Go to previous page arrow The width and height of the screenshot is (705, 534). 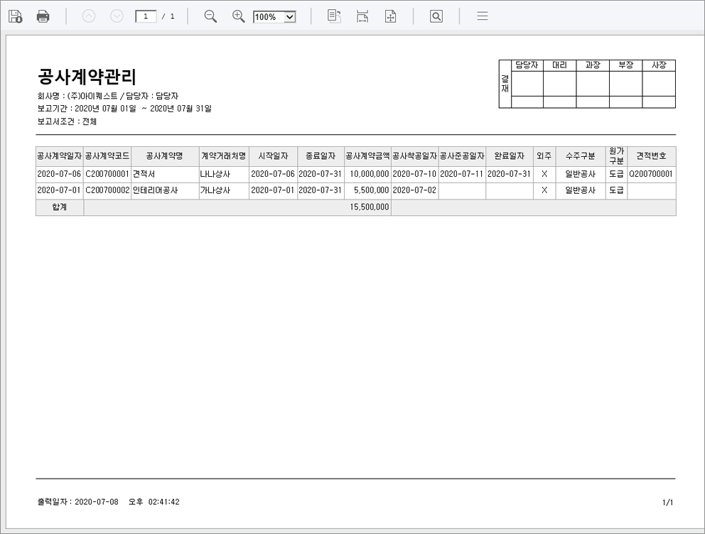[89, 16]
